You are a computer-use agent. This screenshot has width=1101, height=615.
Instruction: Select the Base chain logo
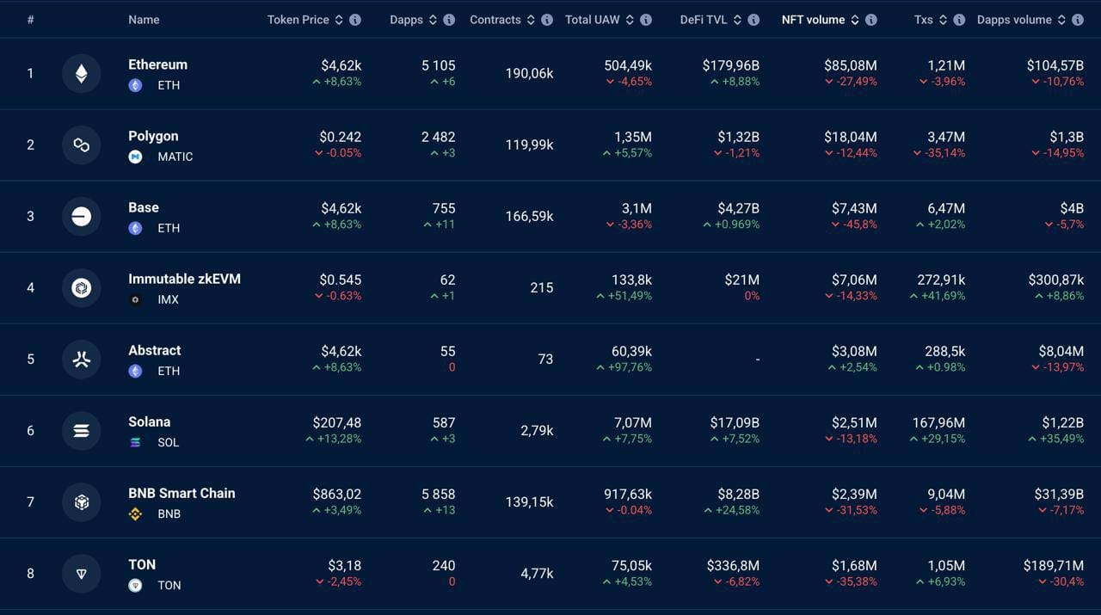pos(82,217)
